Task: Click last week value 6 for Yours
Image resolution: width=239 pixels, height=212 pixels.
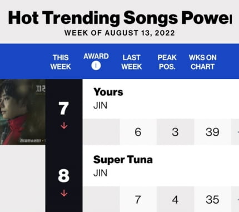Action: point(138,132)
